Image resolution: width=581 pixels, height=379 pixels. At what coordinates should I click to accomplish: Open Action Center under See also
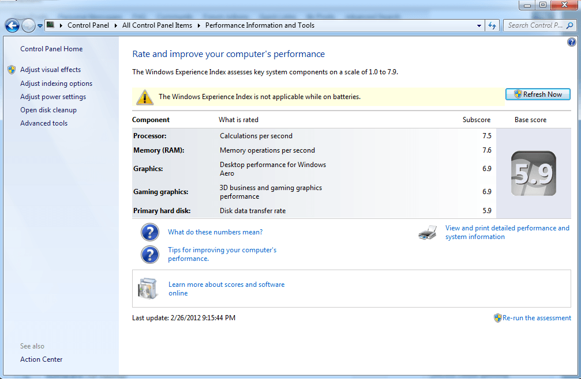click(x=41, y=359)
